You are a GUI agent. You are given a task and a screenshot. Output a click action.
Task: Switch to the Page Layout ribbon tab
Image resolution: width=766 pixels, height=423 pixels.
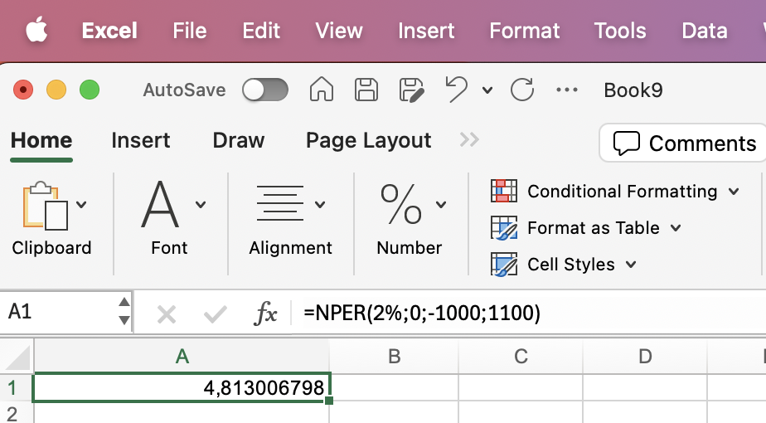pos(368,141)
